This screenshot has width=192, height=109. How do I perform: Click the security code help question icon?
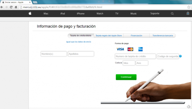180,56
